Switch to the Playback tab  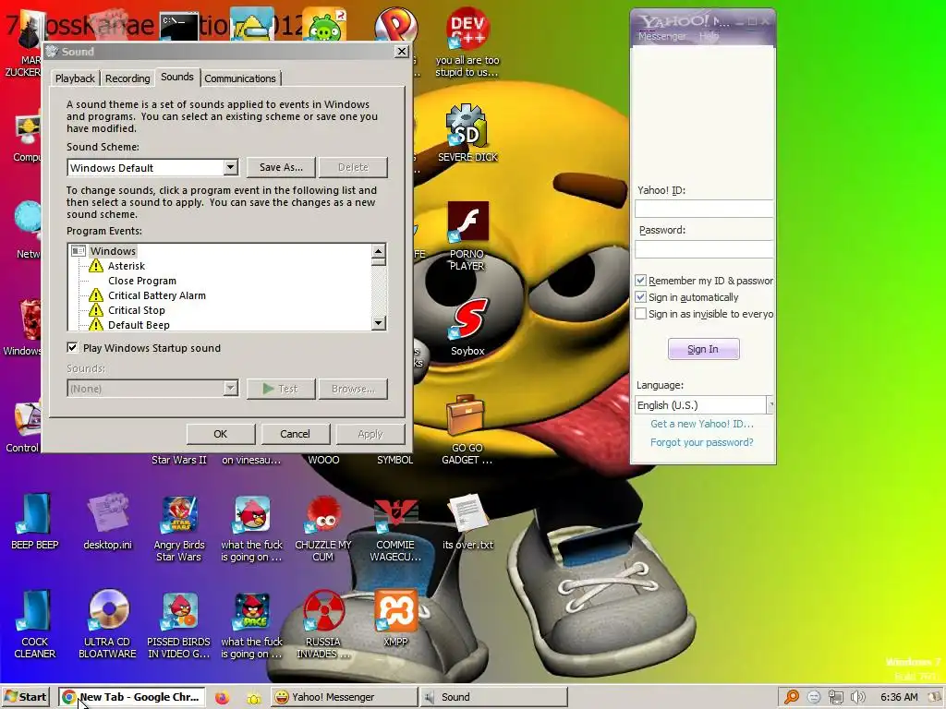(75, 78)
